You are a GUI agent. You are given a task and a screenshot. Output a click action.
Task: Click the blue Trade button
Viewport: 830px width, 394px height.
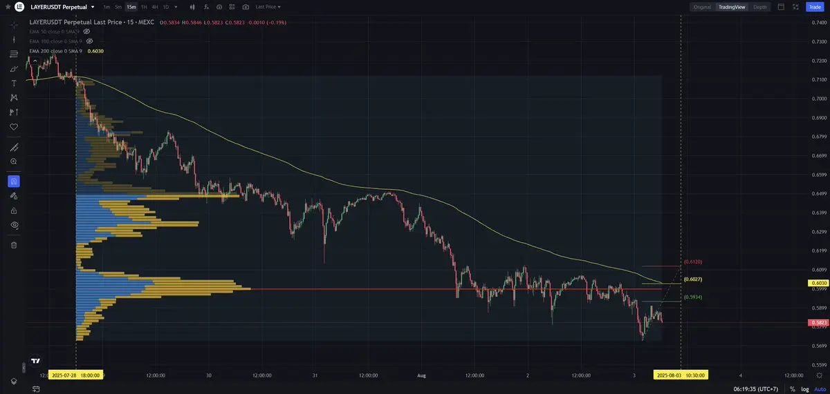coord(815,7)
